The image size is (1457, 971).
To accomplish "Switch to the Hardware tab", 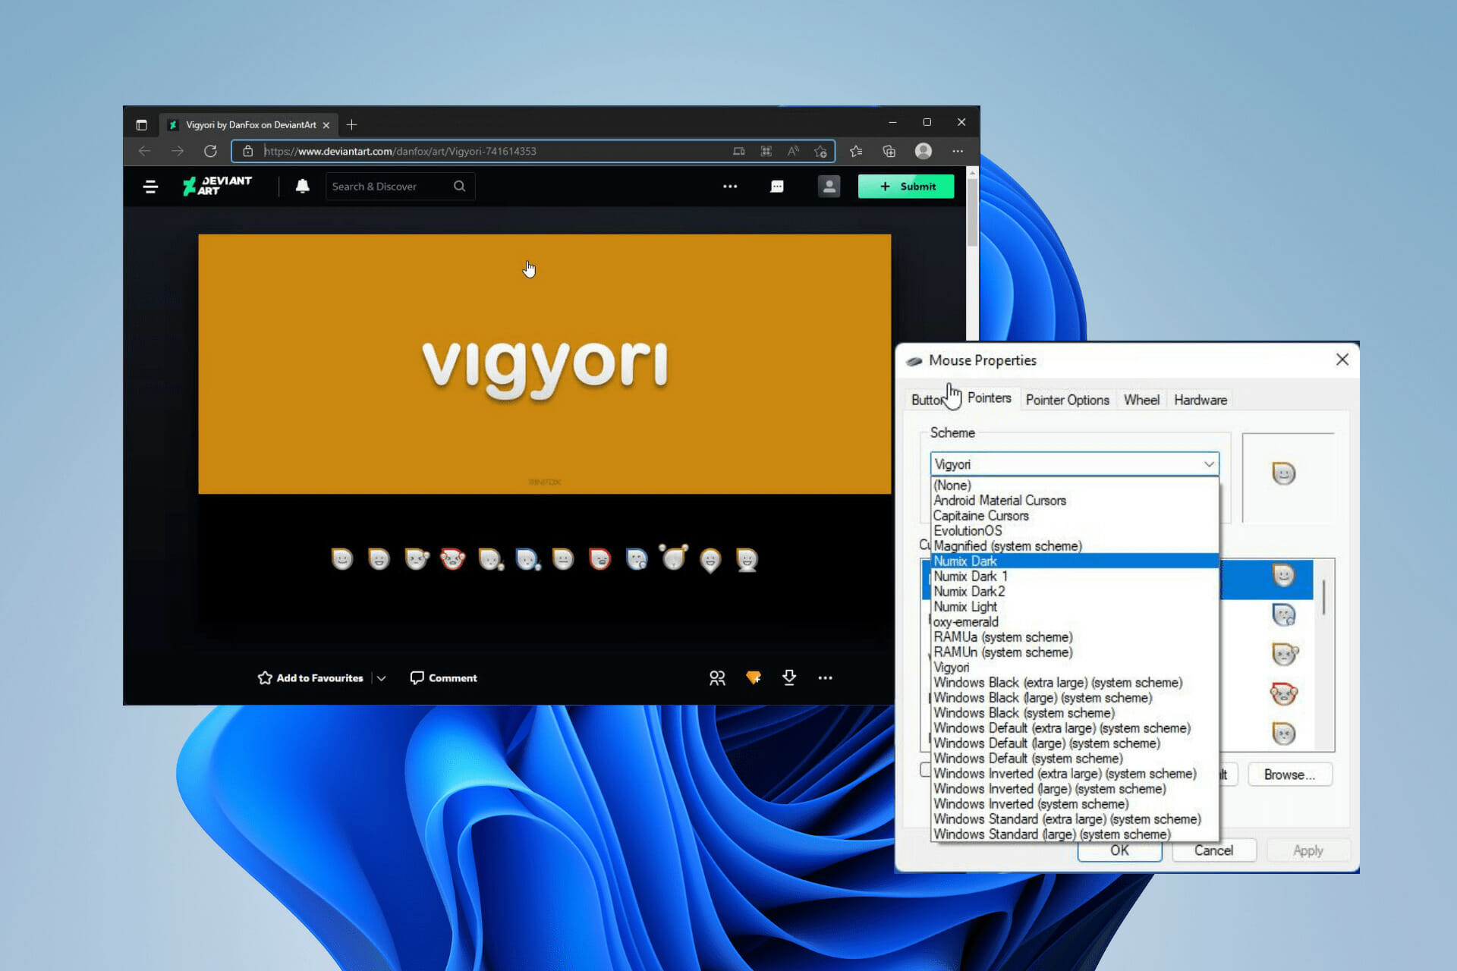I will tap(1201, 400).
